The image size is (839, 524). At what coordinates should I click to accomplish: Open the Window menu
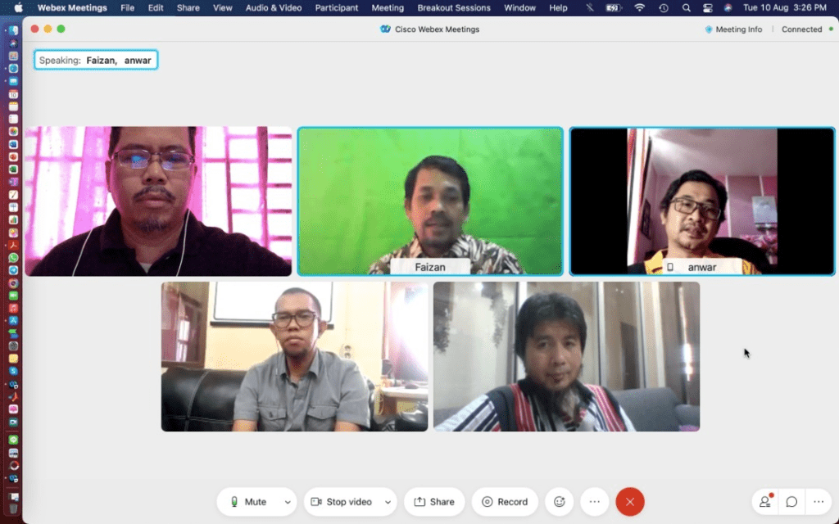(519, 7)
